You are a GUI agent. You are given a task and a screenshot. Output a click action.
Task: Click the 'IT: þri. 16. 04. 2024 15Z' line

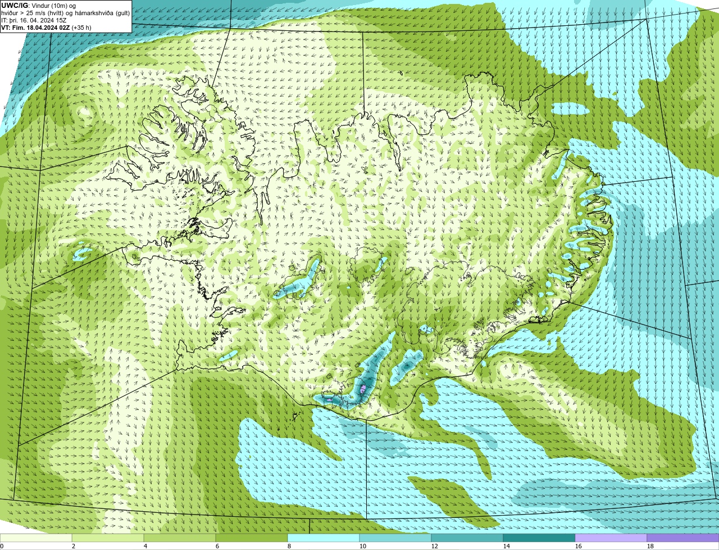34,20
